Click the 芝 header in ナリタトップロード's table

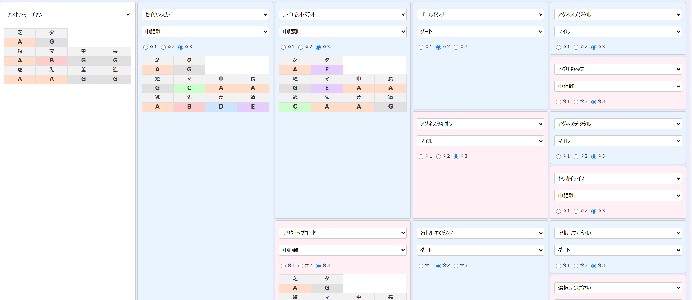pyautogui.click(x=295, y=279)
